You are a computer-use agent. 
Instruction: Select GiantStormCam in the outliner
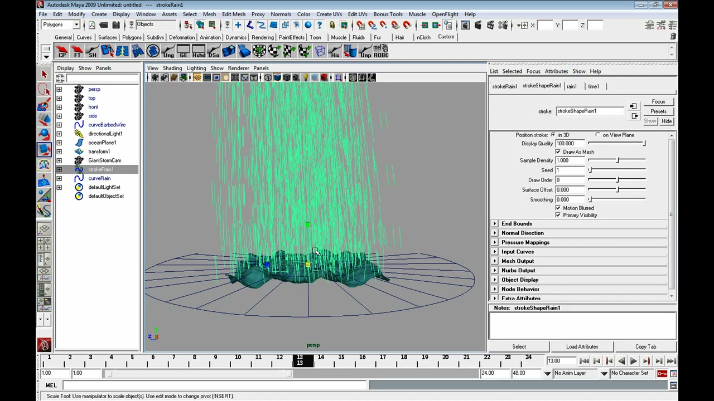pos(104,160)
